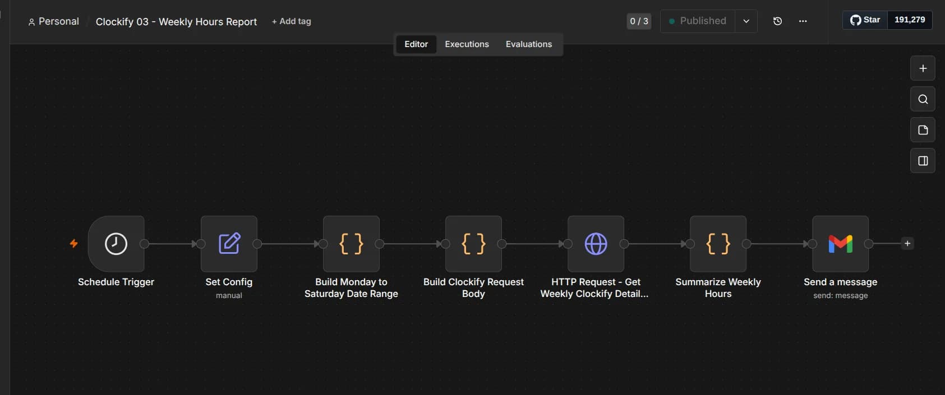Expand the Published dropdown arrow
This screenshot has width=945, height=395.
[746, 21]
